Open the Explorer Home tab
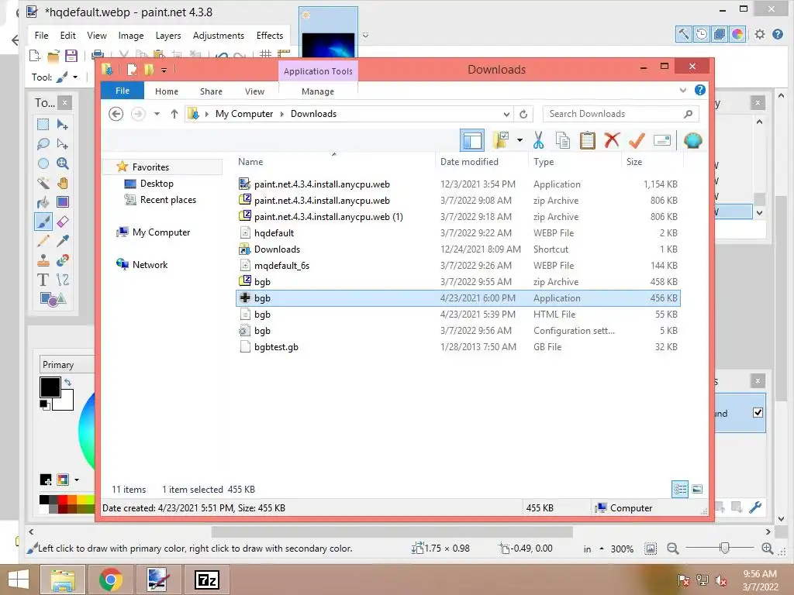794x595 pixels. coord(167,91)
